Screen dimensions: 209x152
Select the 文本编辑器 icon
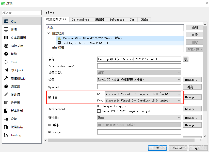pyautogui.click(x=6, y=38)
